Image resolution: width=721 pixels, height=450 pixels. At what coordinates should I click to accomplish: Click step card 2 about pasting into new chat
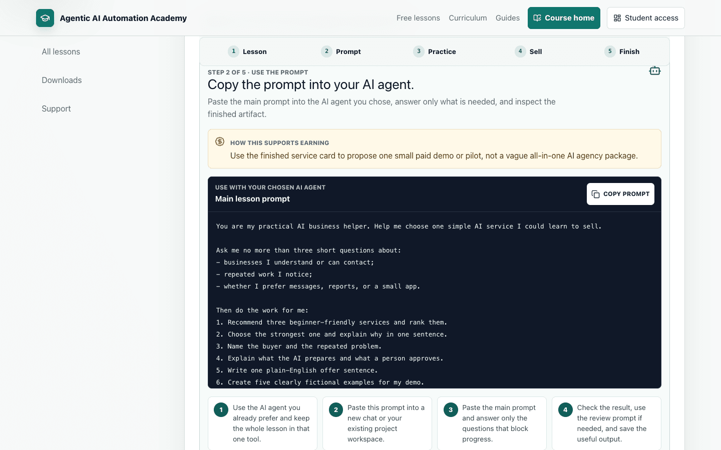tap(377, 423)
